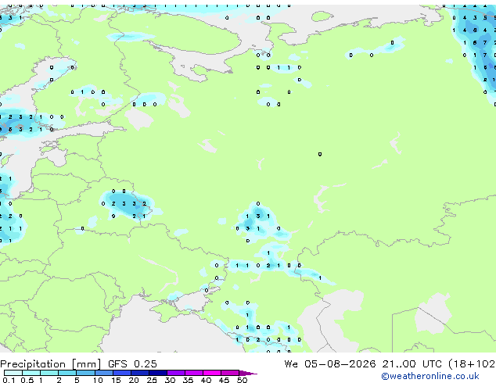The width and height of the screenshot is (496, 383).
Task: Select the 0.5–1 mm legend color swatch
Action: 31,373
